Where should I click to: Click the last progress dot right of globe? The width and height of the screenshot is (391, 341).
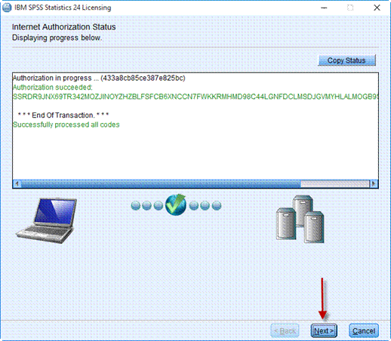217,206
